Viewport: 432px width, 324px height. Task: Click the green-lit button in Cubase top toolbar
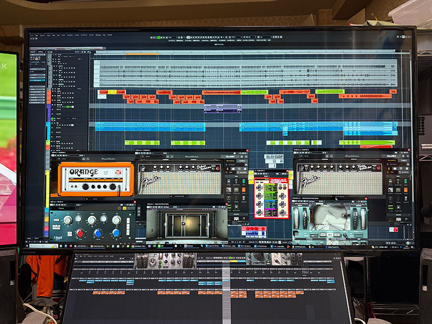pyautogui.click(x=159, y=37)
